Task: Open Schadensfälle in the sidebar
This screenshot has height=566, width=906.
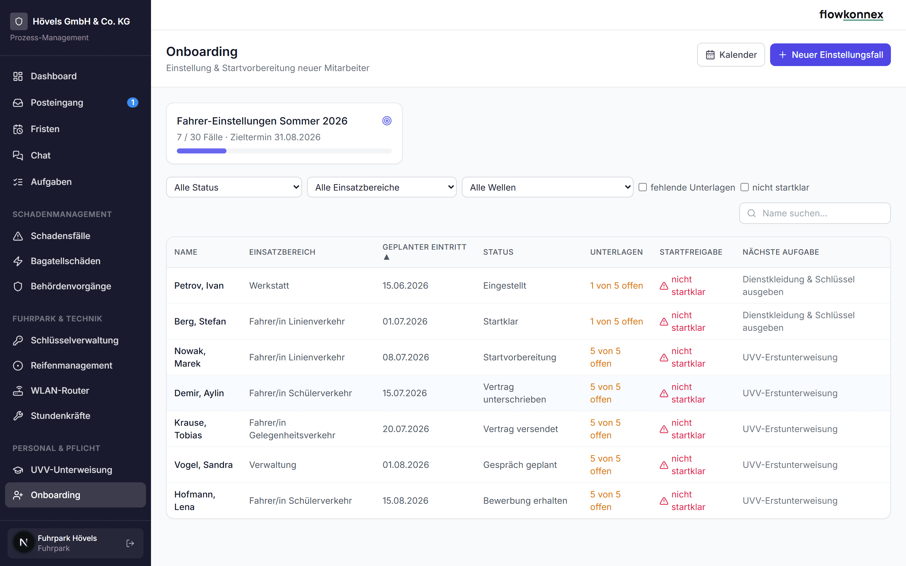Action: coord(75,236)
